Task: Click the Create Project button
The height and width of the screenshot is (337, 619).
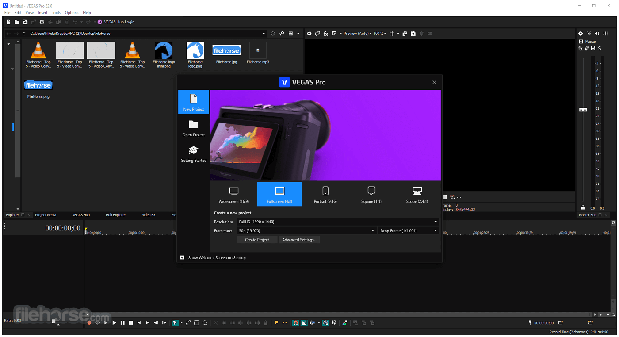Action: click(257, 240)
